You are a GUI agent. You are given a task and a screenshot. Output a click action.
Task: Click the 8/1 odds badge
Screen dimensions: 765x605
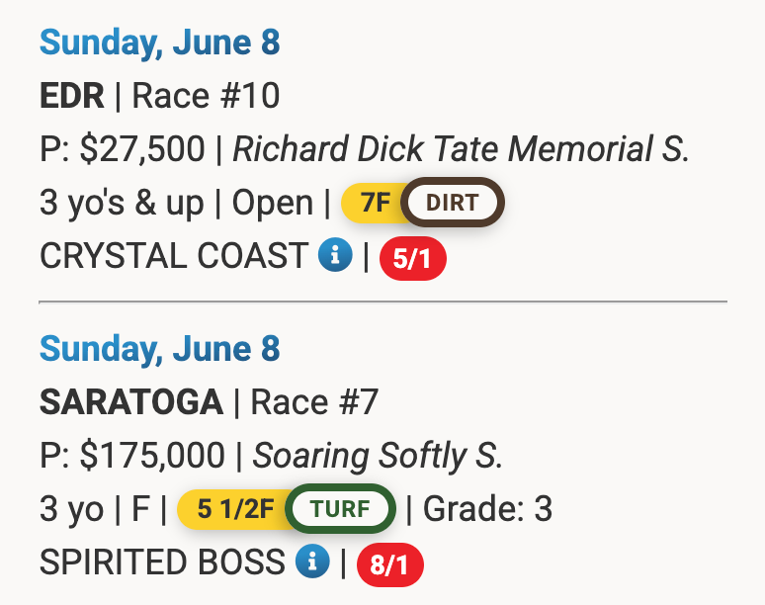click(389, 565)
